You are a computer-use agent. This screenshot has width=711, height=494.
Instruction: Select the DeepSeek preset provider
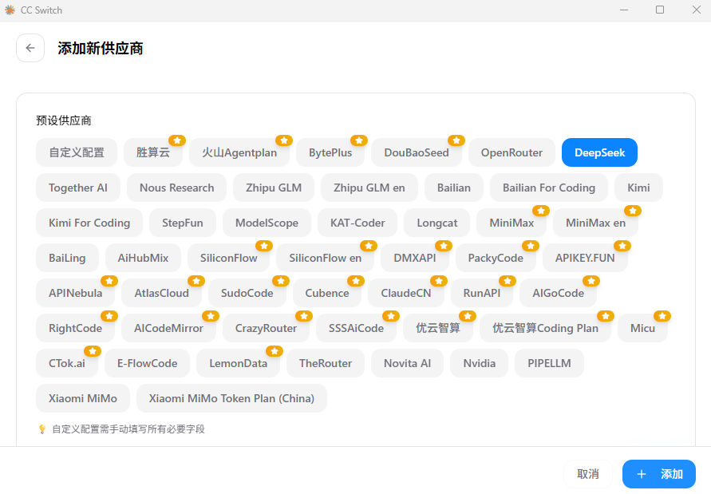[x=599, y=152]
